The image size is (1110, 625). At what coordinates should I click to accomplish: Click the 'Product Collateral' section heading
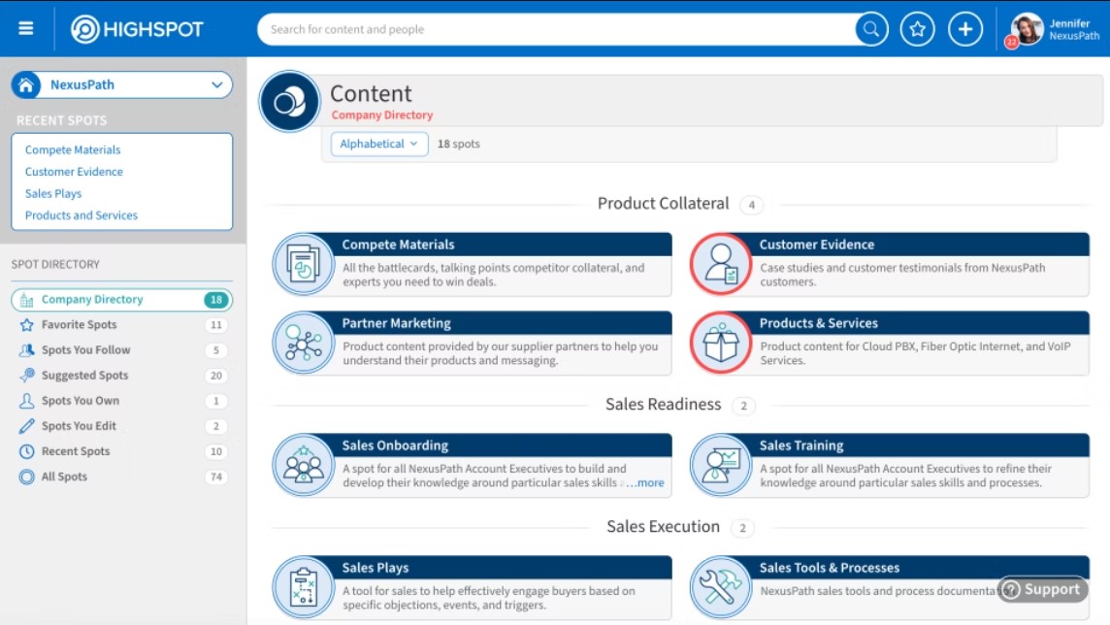[x=664, y=204]
